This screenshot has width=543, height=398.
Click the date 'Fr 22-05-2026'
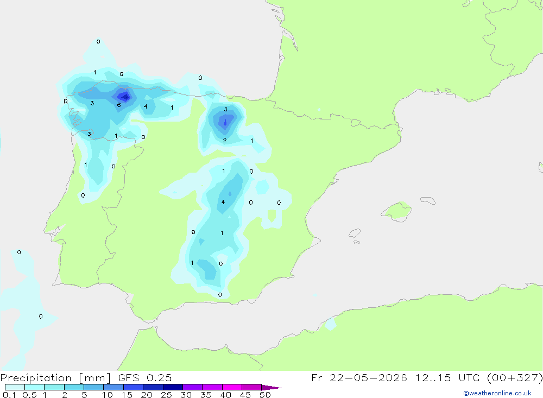359,378
